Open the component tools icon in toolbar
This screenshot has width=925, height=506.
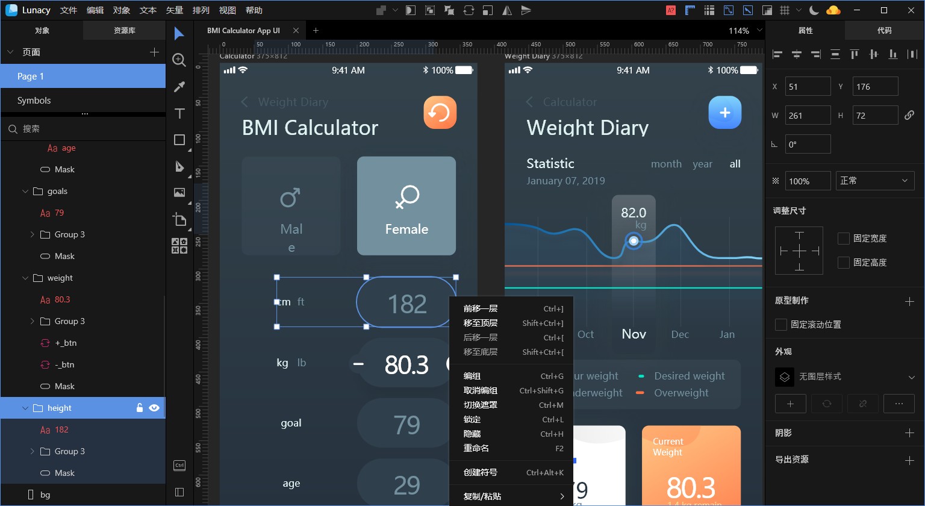(x=179, y=246)
